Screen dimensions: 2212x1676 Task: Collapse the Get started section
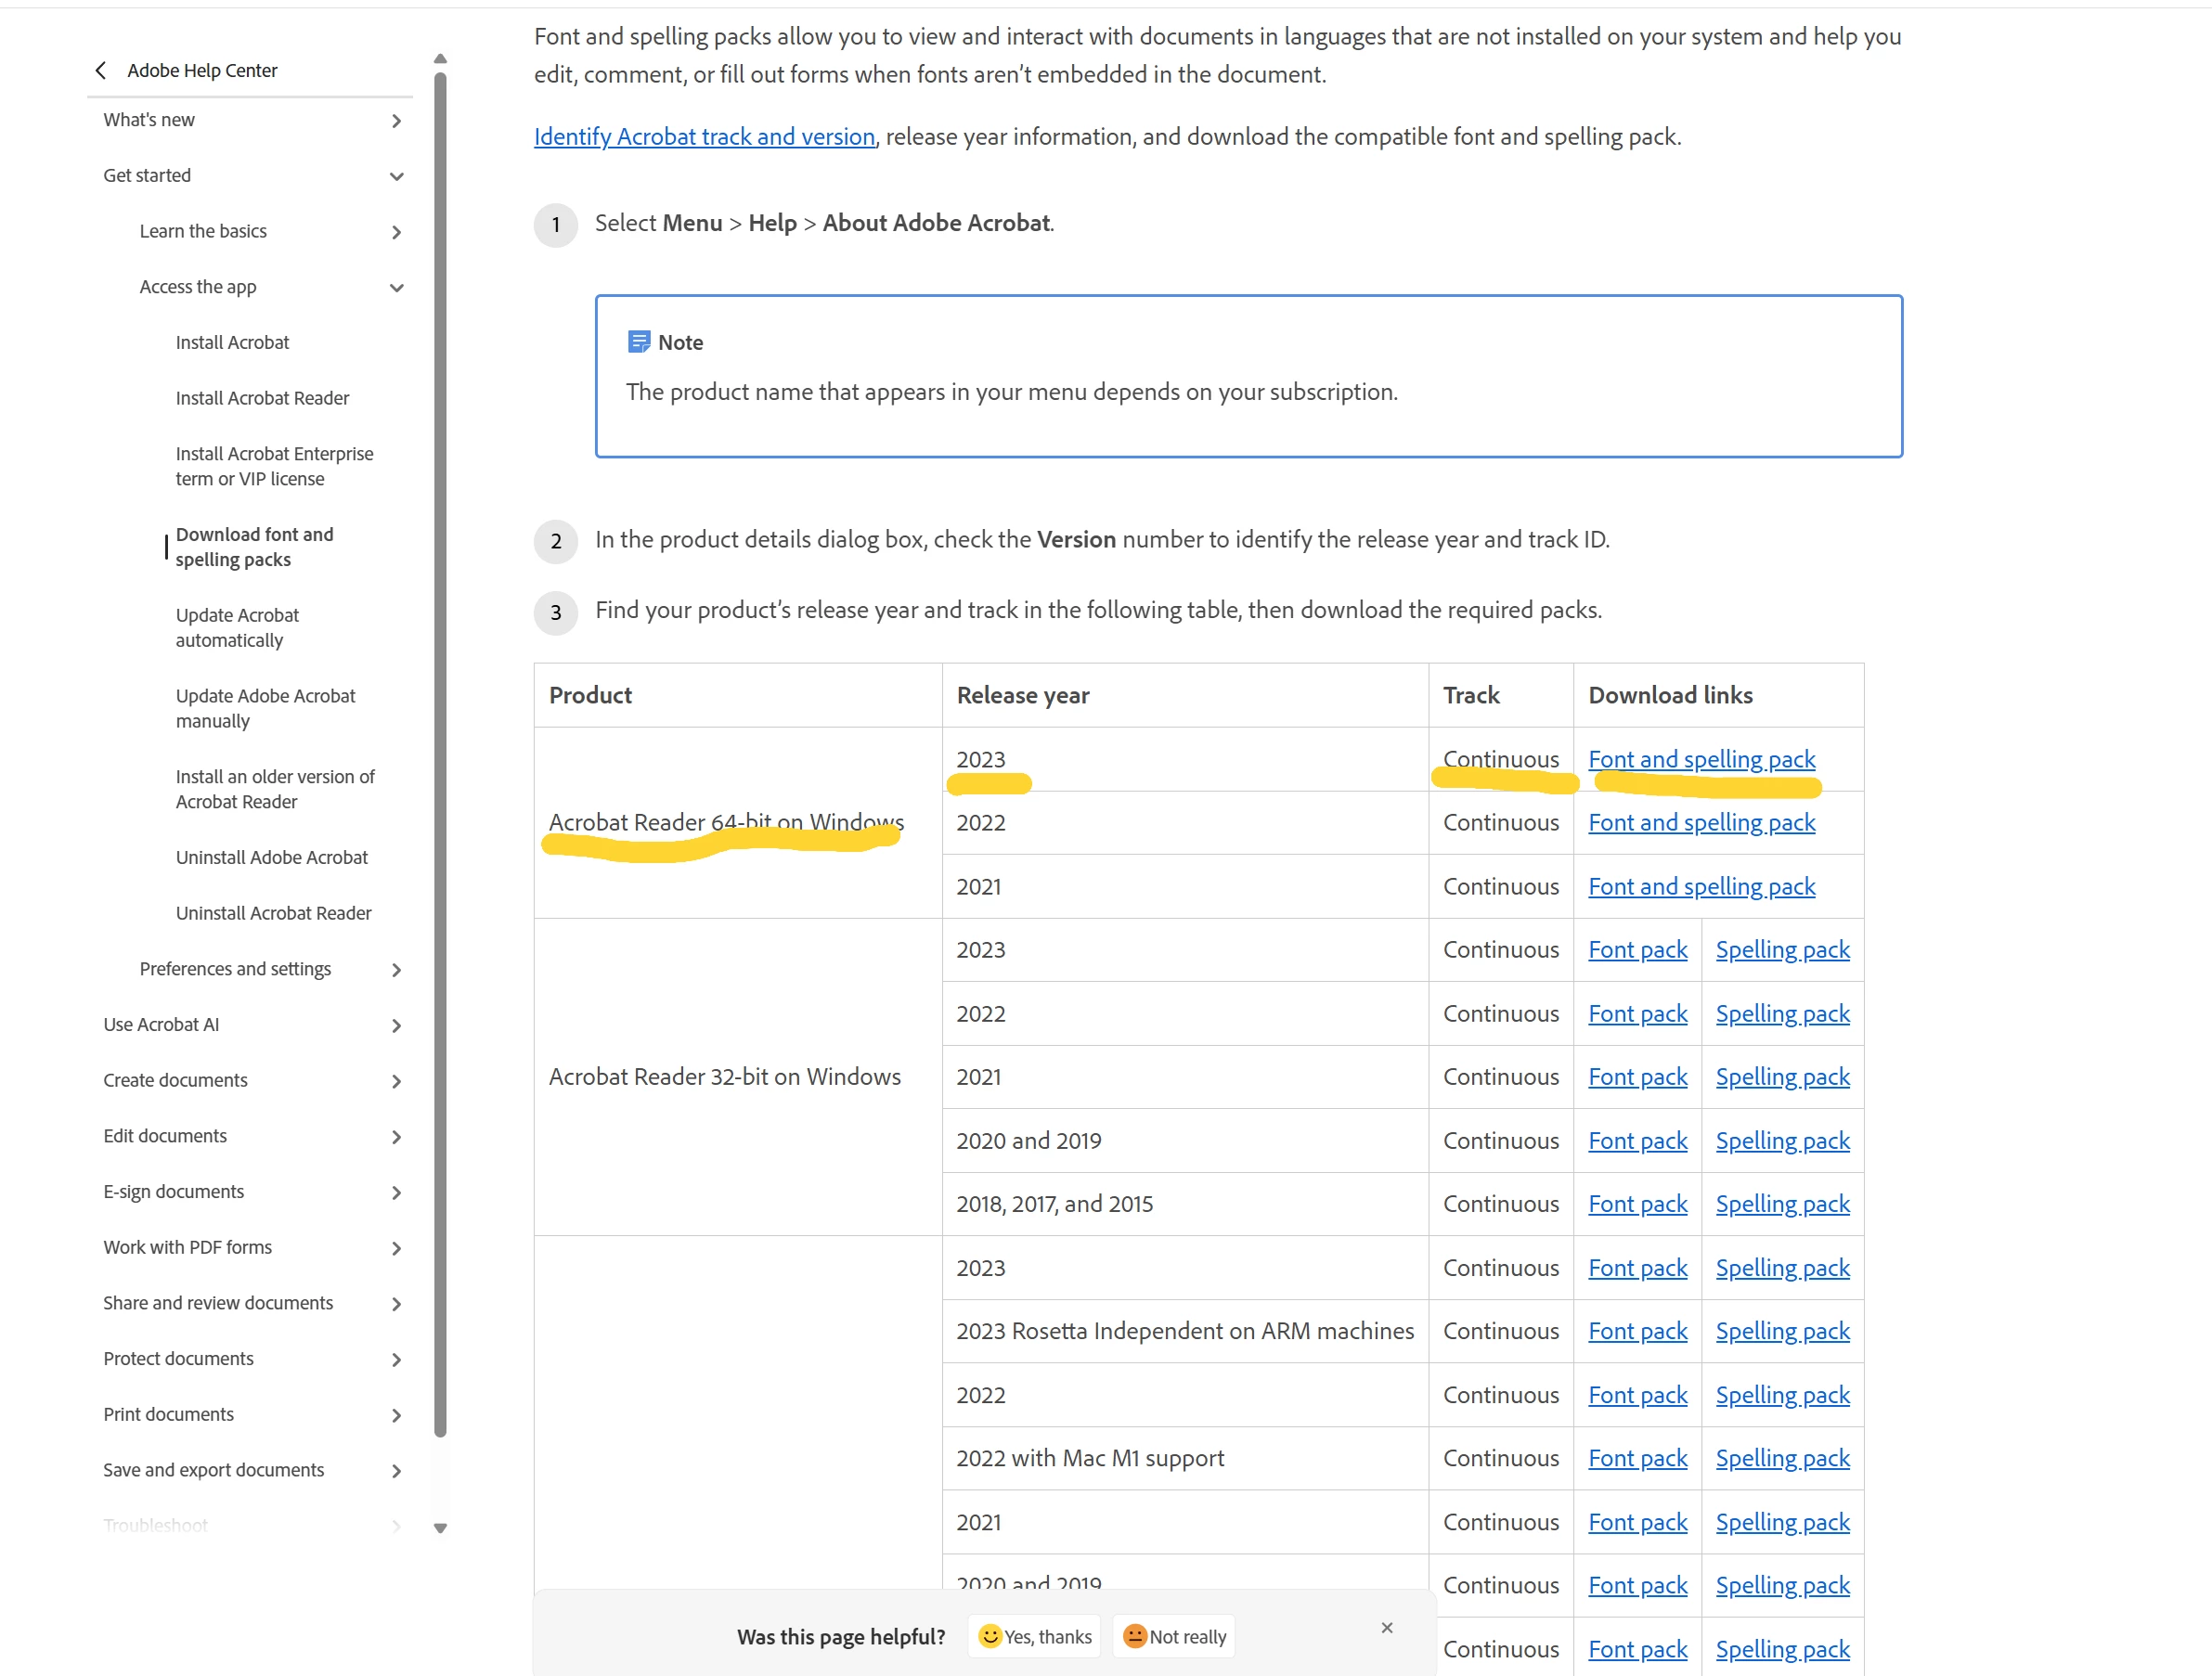(x=396, y=176)
